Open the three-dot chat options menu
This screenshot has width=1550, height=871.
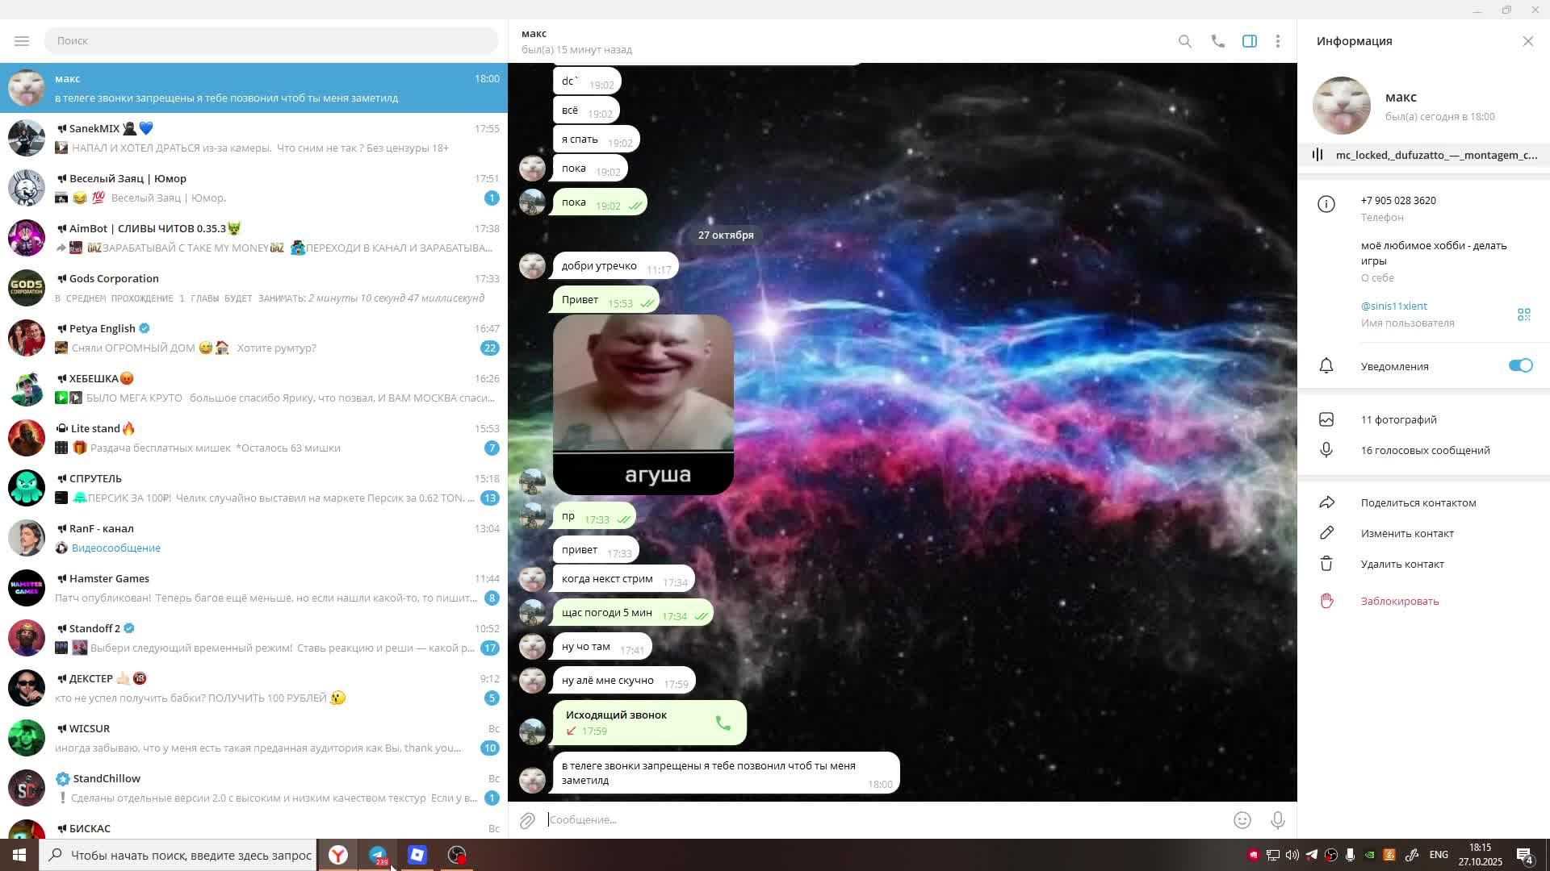(x=1277, y=41)
